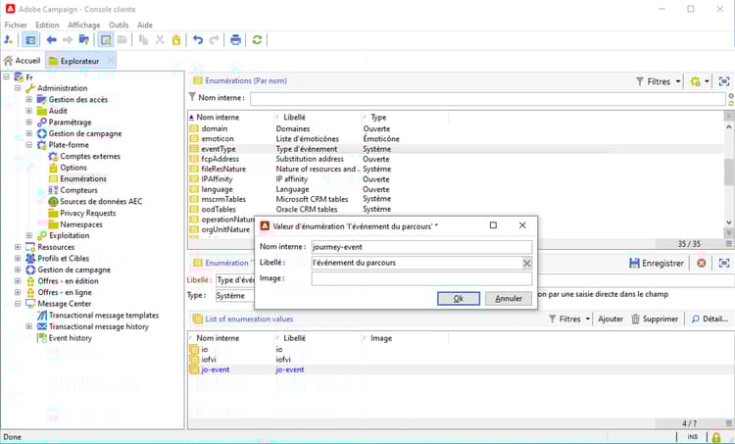735x444 pixels.
Task: Confirm dialog with the Ok button
Action: (459, 298)
